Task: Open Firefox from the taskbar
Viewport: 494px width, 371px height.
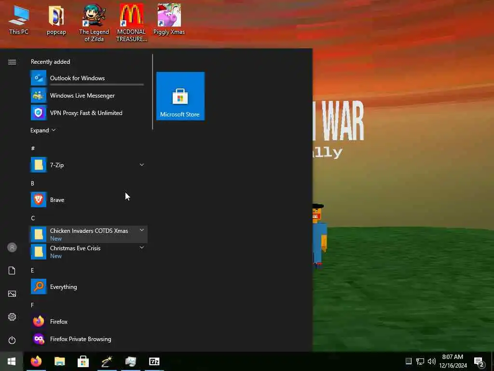Action: click(x=36, y=361)
